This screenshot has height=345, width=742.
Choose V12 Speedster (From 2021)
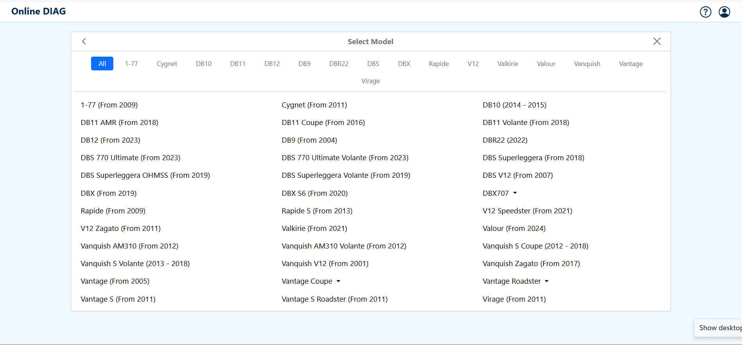pos(527,211)
